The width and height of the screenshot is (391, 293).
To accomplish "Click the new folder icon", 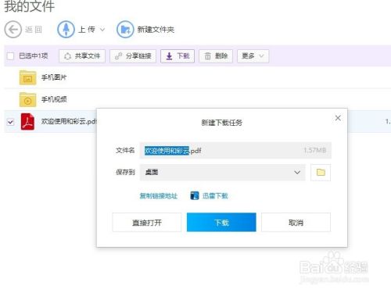I will [x=125, y=30].
